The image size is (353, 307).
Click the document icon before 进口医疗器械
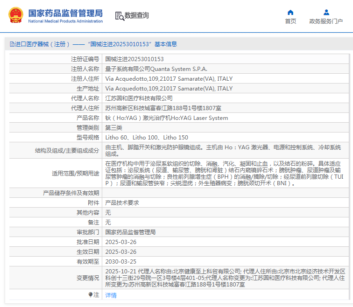pos(12,44)
